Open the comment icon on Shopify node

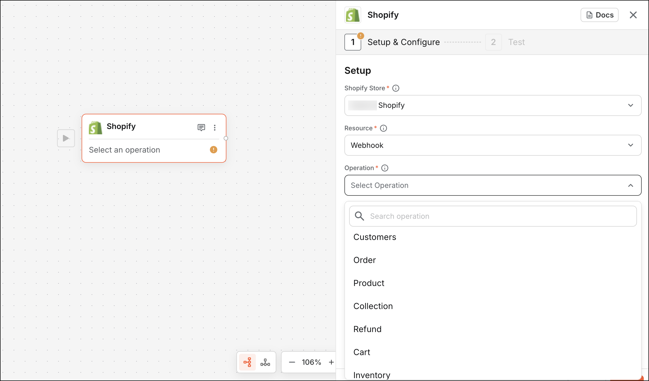click(201, 127)
